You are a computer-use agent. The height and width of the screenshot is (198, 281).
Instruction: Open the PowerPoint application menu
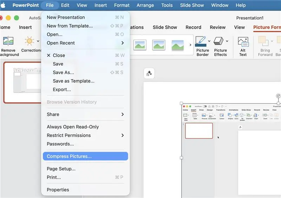coord(26,5)
